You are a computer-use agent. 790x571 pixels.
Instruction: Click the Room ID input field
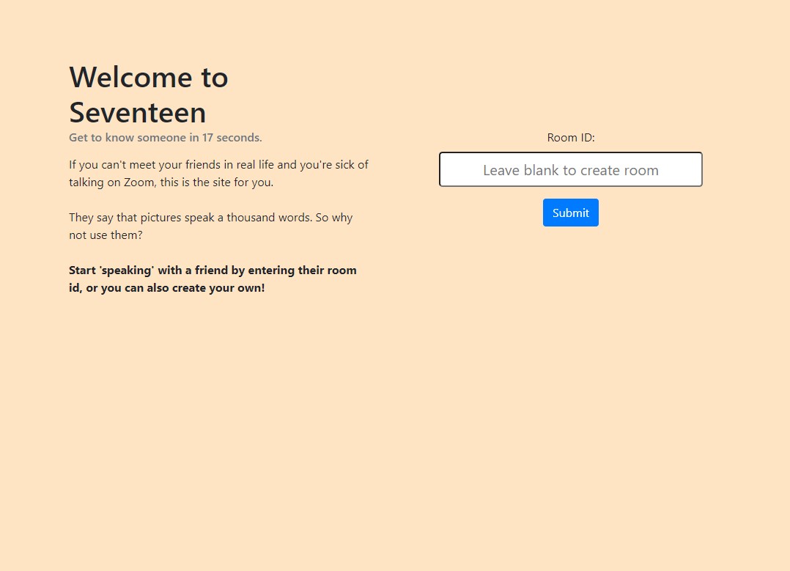point(570,169)
